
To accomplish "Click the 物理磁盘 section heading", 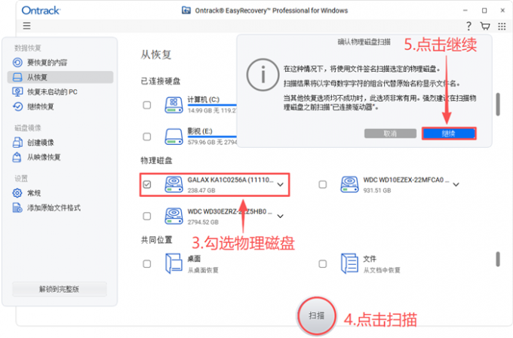I will point(156,161).
